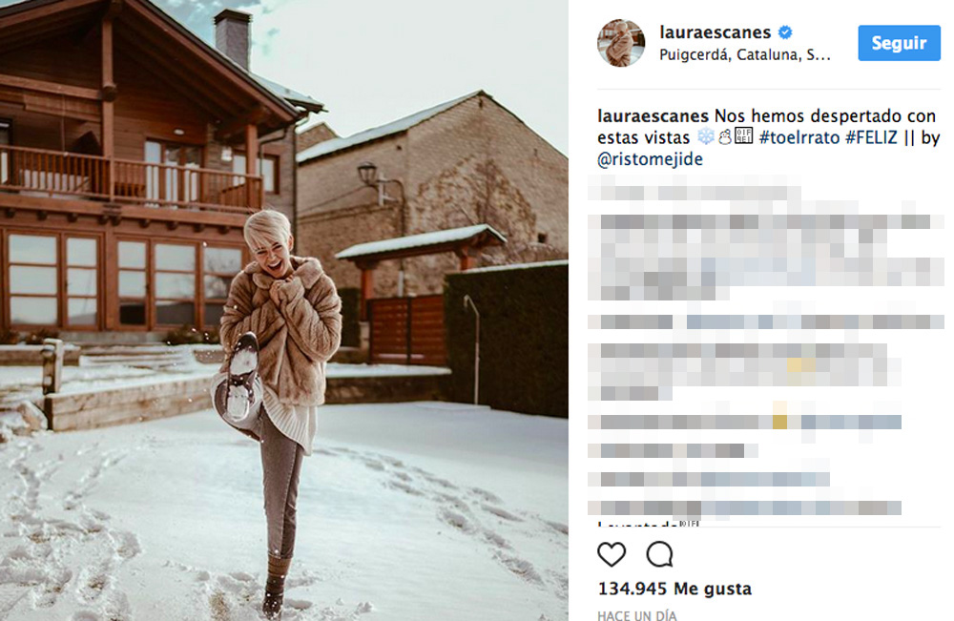The image size is (954, 621).
Task: Open Puigcerdá, Cataluna location link
Action: [x=745, y=55]
